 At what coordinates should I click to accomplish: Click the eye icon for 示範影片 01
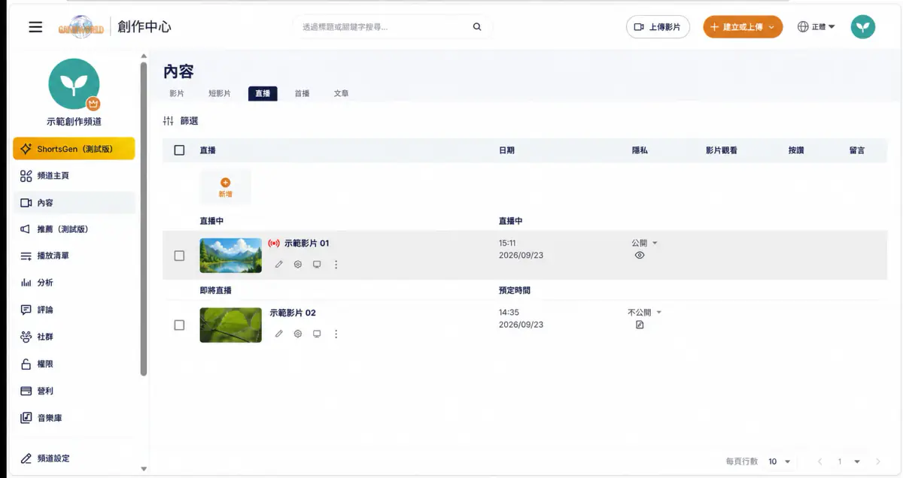[x=640, y=256]
